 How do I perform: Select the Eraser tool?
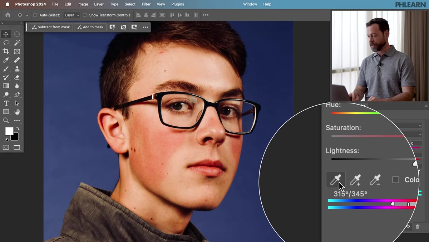coord(17,77)
